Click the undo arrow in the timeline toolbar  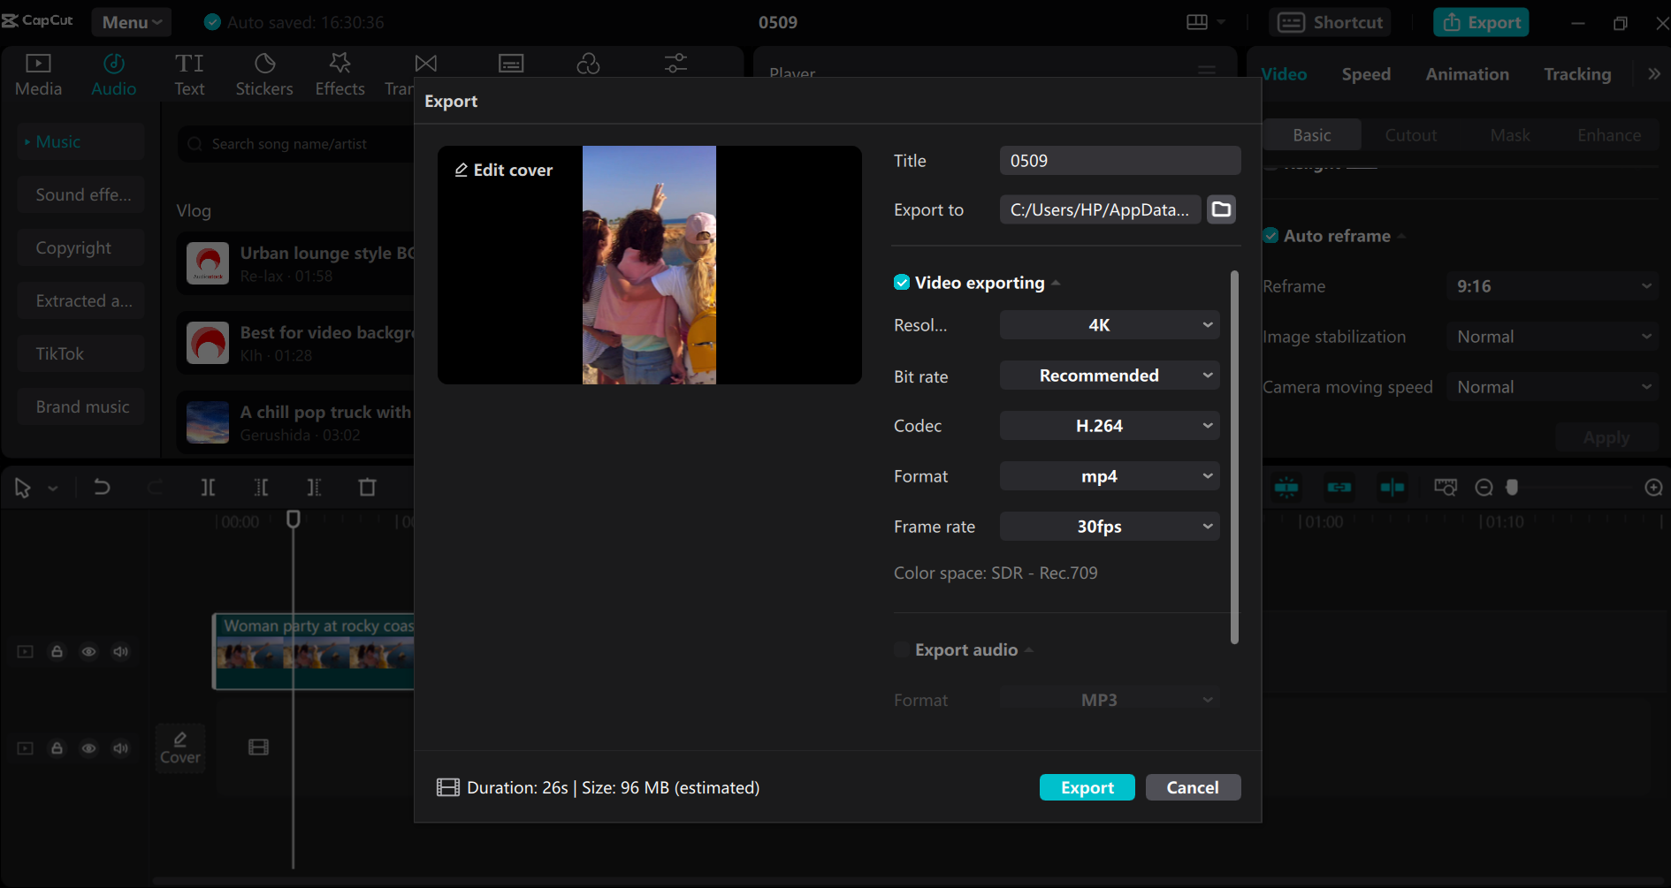(x=102, y=487)
